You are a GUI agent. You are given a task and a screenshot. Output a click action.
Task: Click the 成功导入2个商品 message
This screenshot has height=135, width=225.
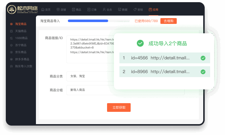click(167, 43)
